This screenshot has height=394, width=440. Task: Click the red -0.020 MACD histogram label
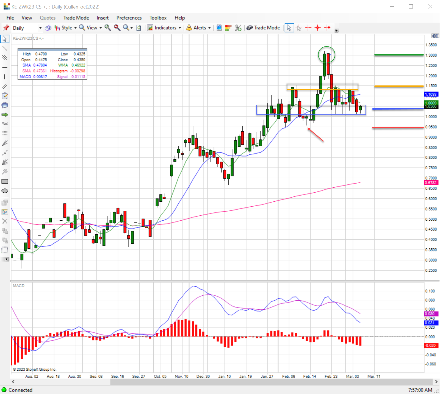[x=431, y=346]
